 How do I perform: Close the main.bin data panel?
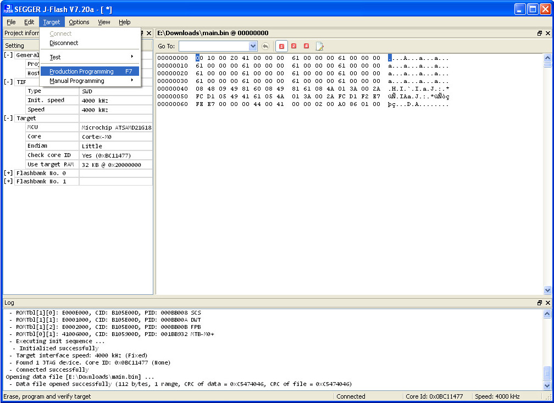[x=547, y=33]
